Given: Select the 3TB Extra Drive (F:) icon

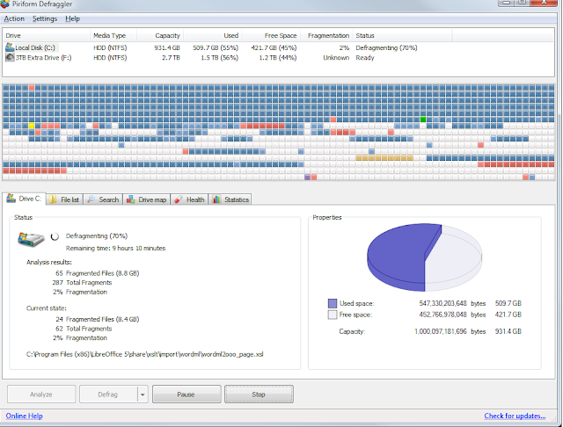Looking at the screenshot, I should (x=10, y=57).
